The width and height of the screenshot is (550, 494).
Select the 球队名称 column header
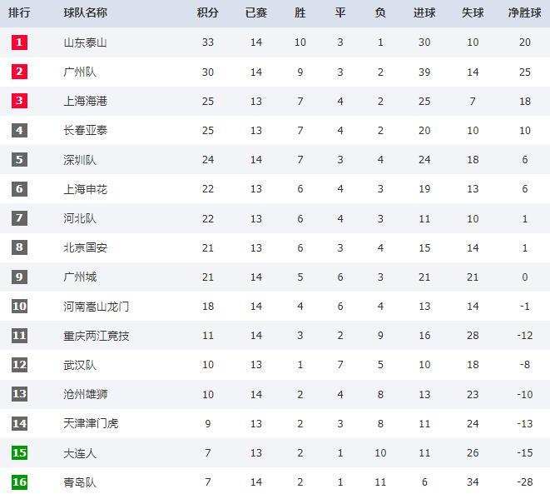[85, 13]
